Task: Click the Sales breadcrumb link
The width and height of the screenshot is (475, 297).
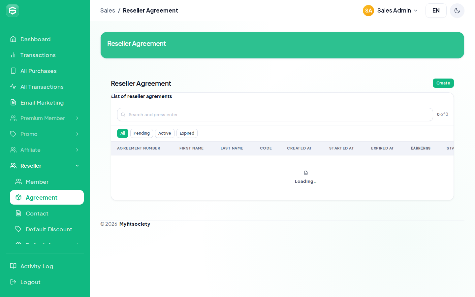Action: (108, 11)
